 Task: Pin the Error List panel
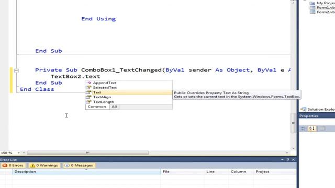coord(288,160)
